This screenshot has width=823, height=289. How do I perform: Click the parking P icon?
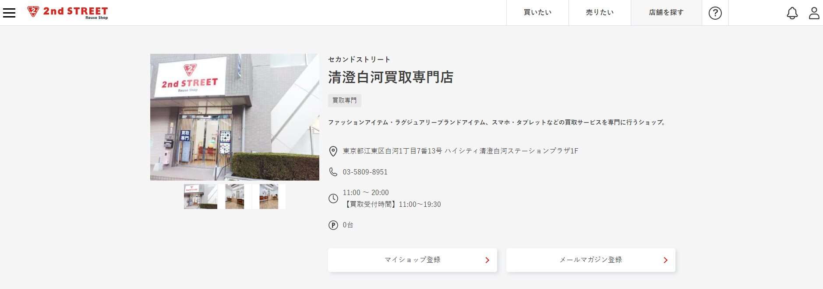[x=333, y=225]
